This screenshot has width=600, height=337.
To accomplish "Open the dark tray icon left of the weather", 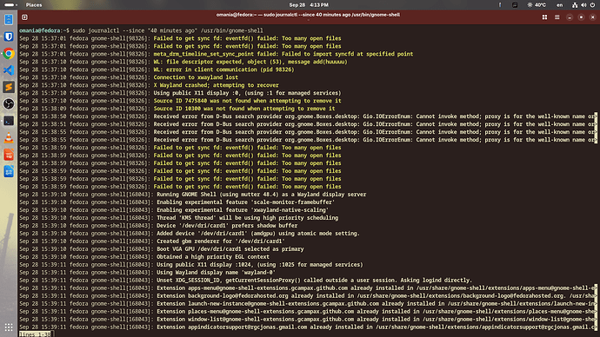I will point(515,5).
